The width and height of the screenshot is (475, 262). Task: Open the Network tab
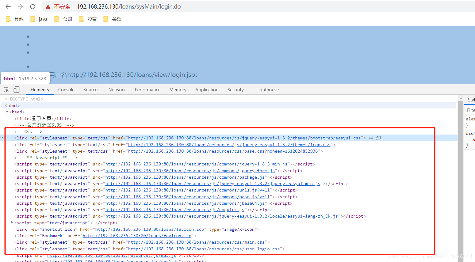click(117, 89)
